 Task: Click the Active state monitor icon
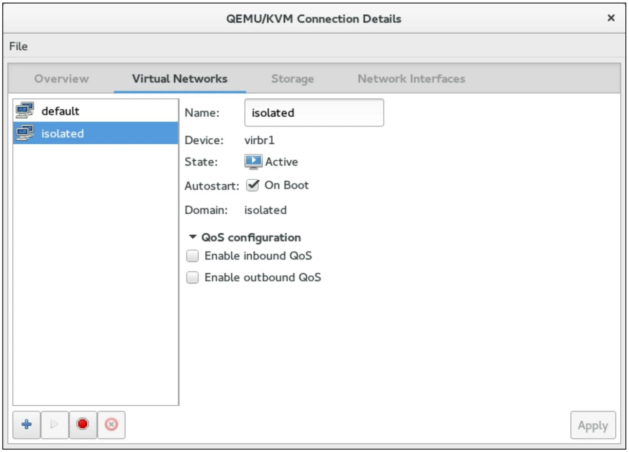(x=253, y=162)
